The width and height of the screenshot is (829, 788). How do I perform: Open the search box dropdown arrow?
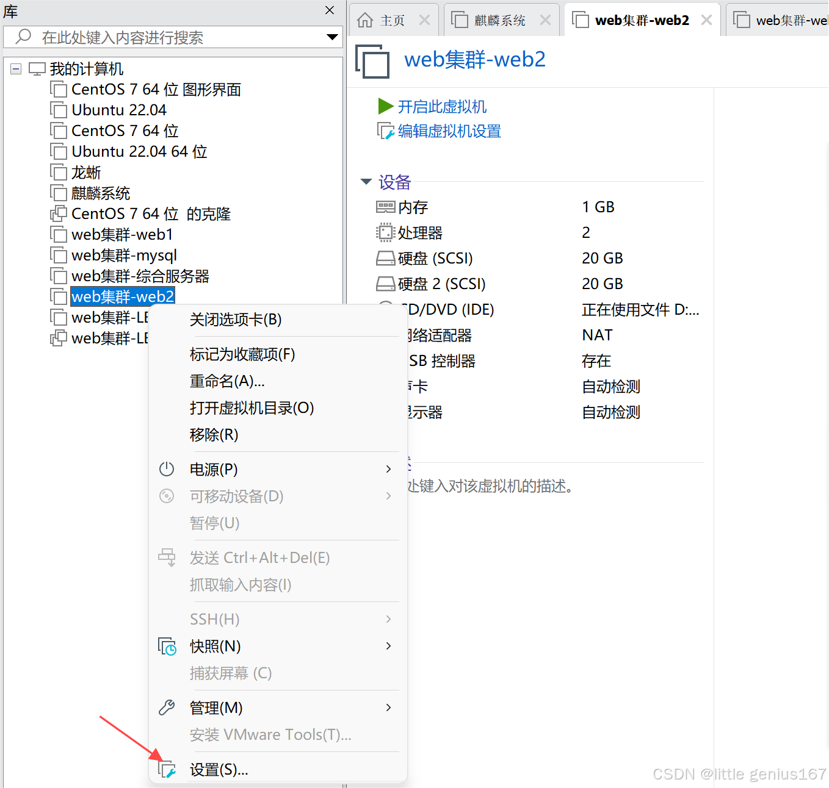click(x=332, y=37)
